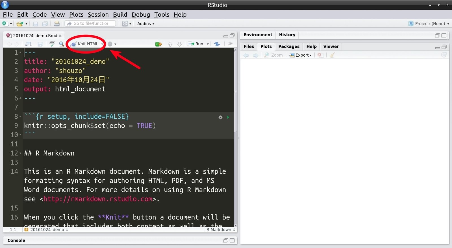
Task: Click the R Markdown options gear icon
Action: click(110, 44)
